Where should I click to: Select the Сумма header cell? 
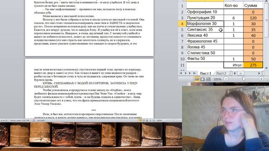[x=253, y=5]
